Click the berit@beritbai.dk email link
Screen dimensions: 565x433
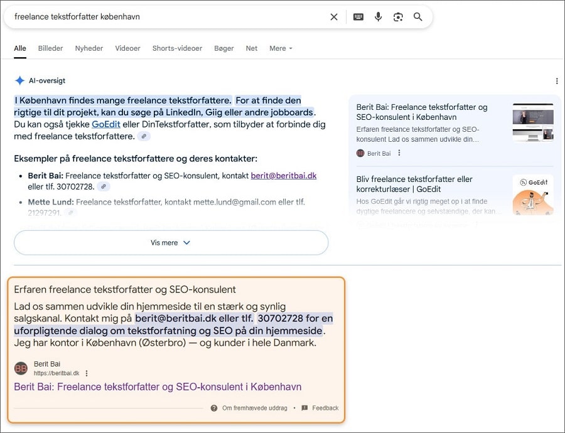(x=283, y=176)
